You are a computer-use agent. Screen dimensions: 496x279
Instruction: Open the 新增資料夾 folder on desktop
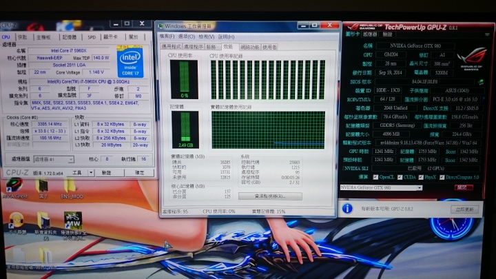click(45, 225)
